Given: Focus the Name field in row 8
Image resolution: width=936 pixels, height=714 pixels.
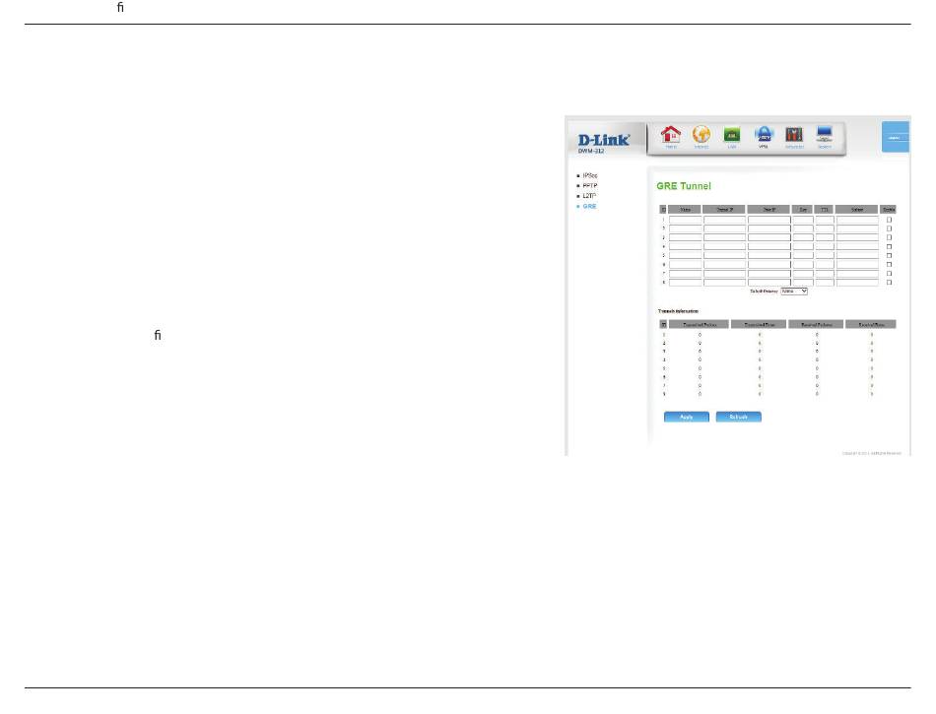Looking at the screenshot, I should (686, 282).
